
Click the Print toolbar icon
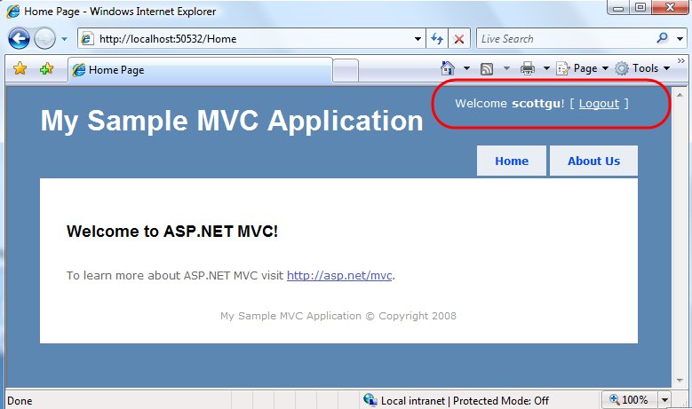[528, 68]
